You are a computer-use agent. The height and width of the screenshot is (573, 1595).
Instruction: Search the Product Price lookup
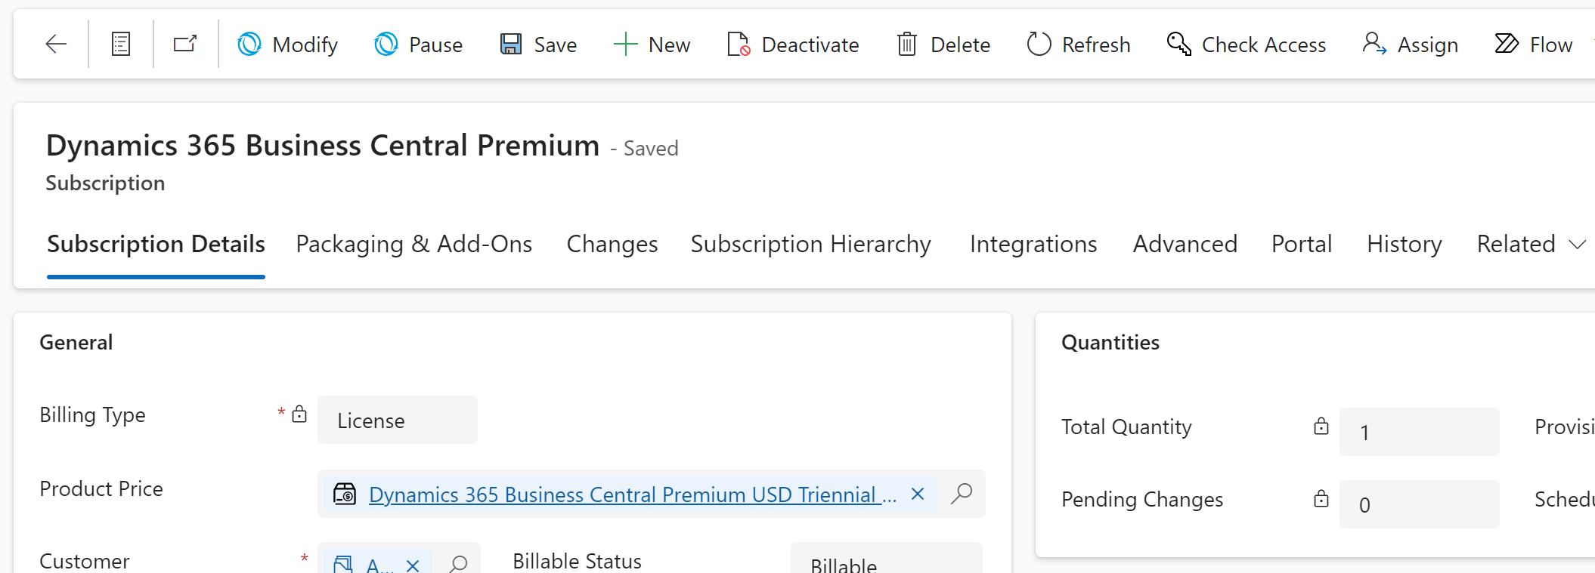(962, 494)
